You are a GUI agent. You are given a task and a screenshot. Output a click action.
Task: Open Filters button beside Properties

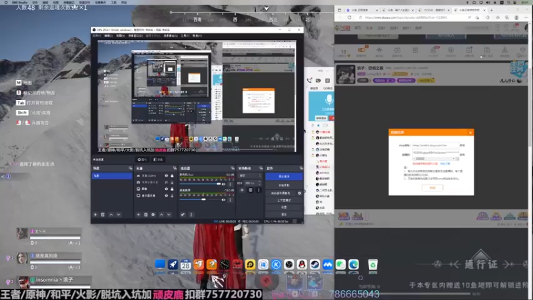(158, 159)
